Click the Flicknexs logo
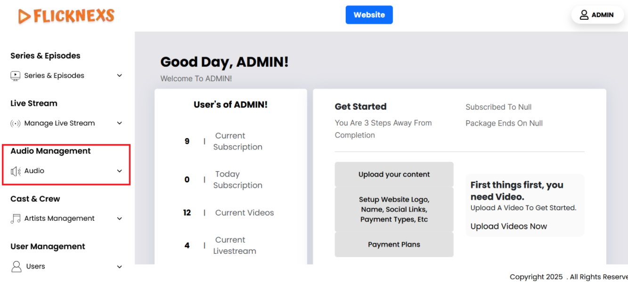The height and width of the screenshot is (282, 628). 66,16
